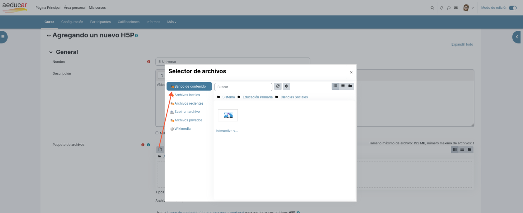Image resolution: width=523 pixels, height=213 pixels.
Task: Switch file picker to folder tree view
Action: (350, 86)
